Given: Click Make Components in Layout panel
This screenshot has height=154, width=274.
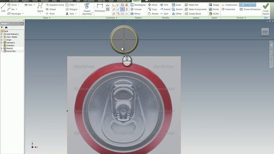Looking at the screenshot, I should 196,9.
